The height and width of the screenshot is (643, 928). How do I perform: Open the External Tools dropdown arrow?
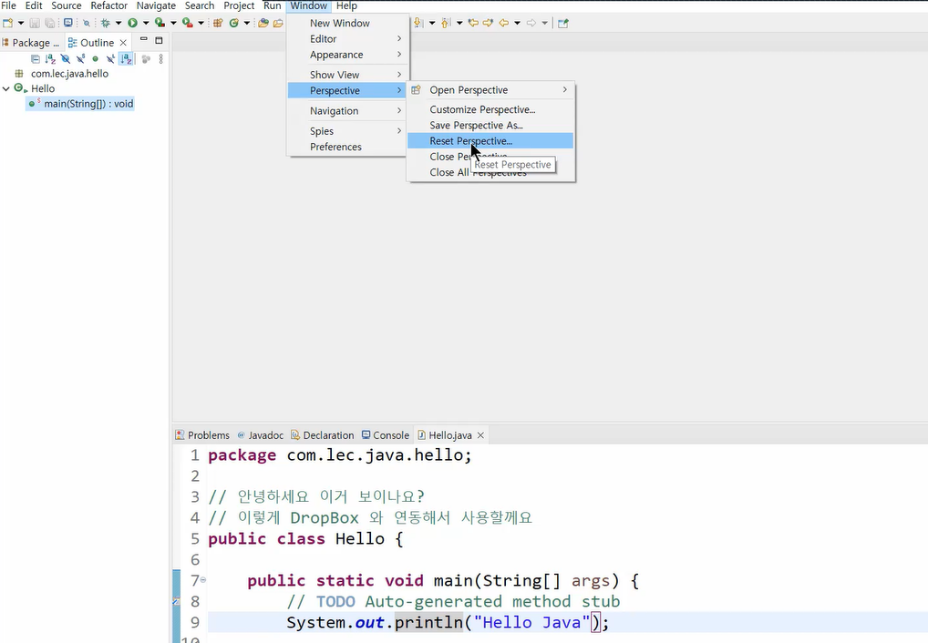(201, 23)
